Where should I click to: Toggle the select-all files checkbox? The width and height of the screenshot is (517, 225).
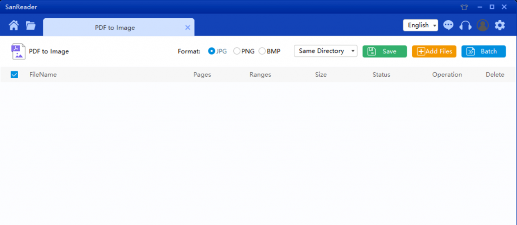tap(14, 75)
